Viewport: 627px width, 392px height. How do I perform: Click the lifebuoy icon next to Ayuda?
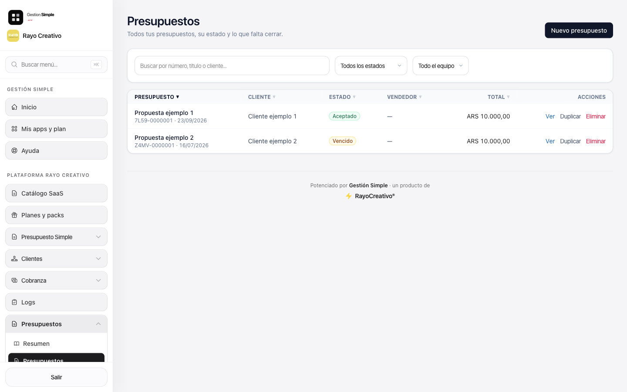point(14,151)
